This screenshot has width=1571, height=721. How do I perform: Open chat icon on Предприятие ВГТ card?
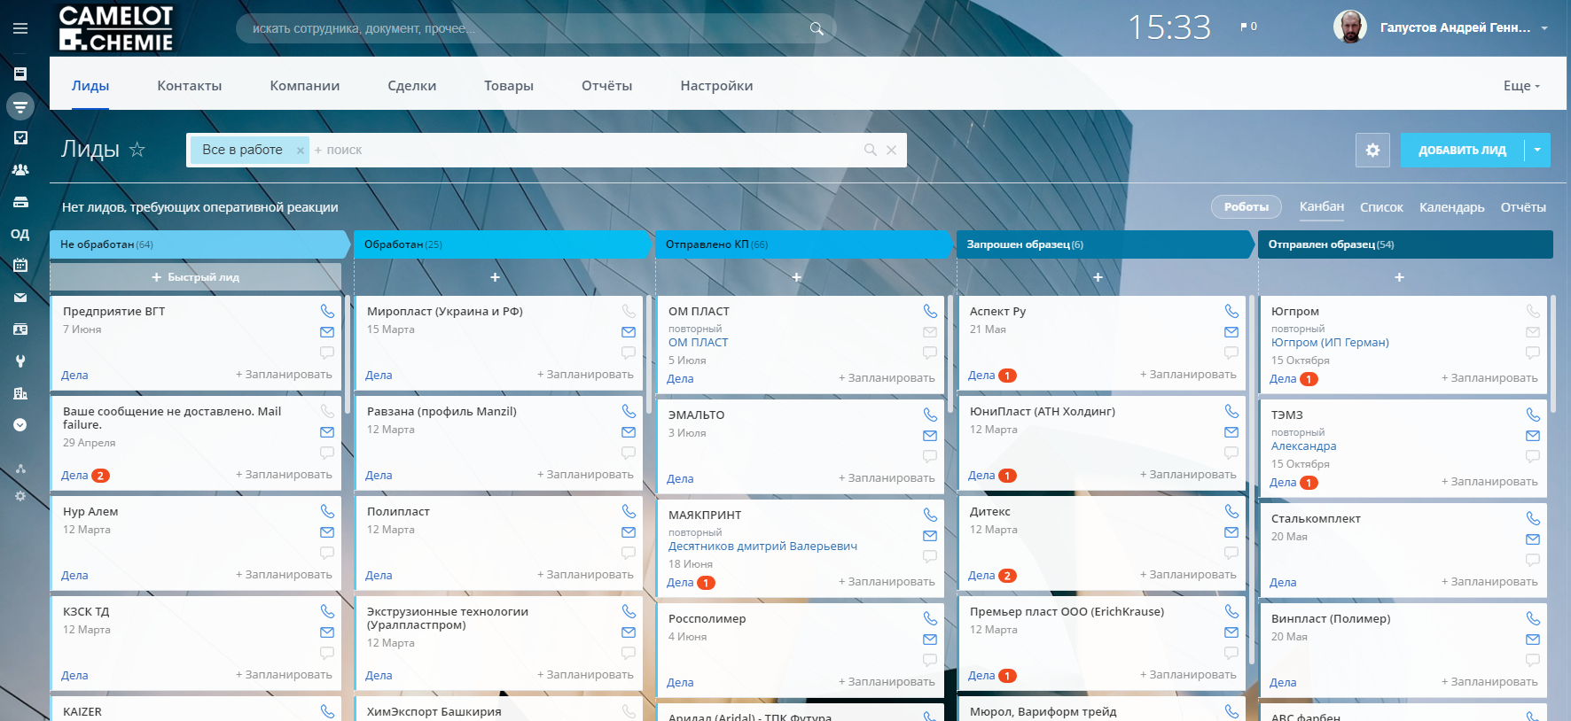[x=327, y=353]
